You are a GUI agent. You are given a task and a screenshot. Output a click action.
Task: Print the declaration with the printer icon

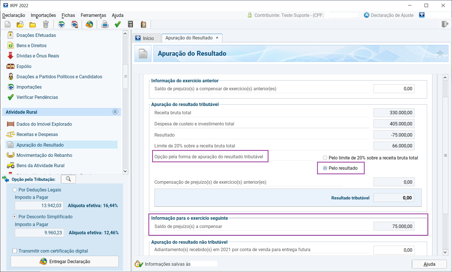tap(105, 25)
